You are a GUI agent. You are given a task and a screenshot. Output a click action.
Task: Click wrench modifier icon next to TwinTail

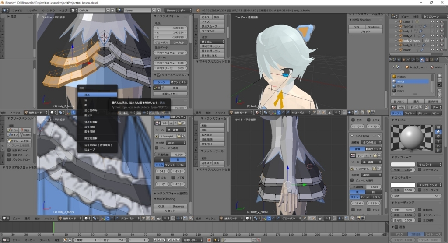pos(425,26)
